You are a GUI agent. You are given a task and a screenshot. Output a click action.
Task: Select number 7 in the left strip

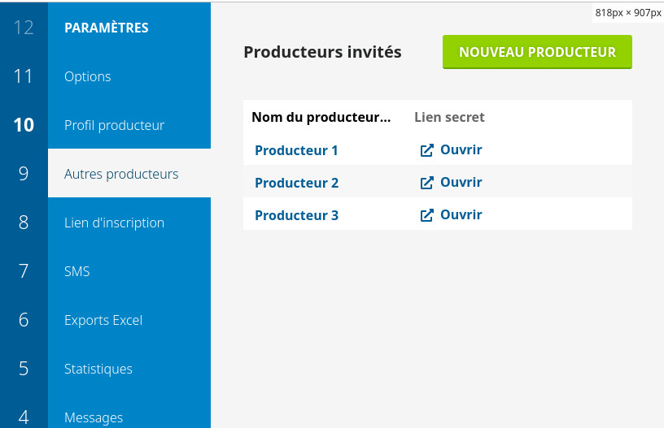coord(24,271)
